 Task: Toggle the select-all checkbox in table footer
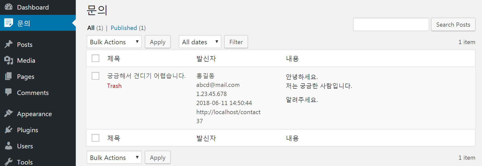(x=95, y=138)
